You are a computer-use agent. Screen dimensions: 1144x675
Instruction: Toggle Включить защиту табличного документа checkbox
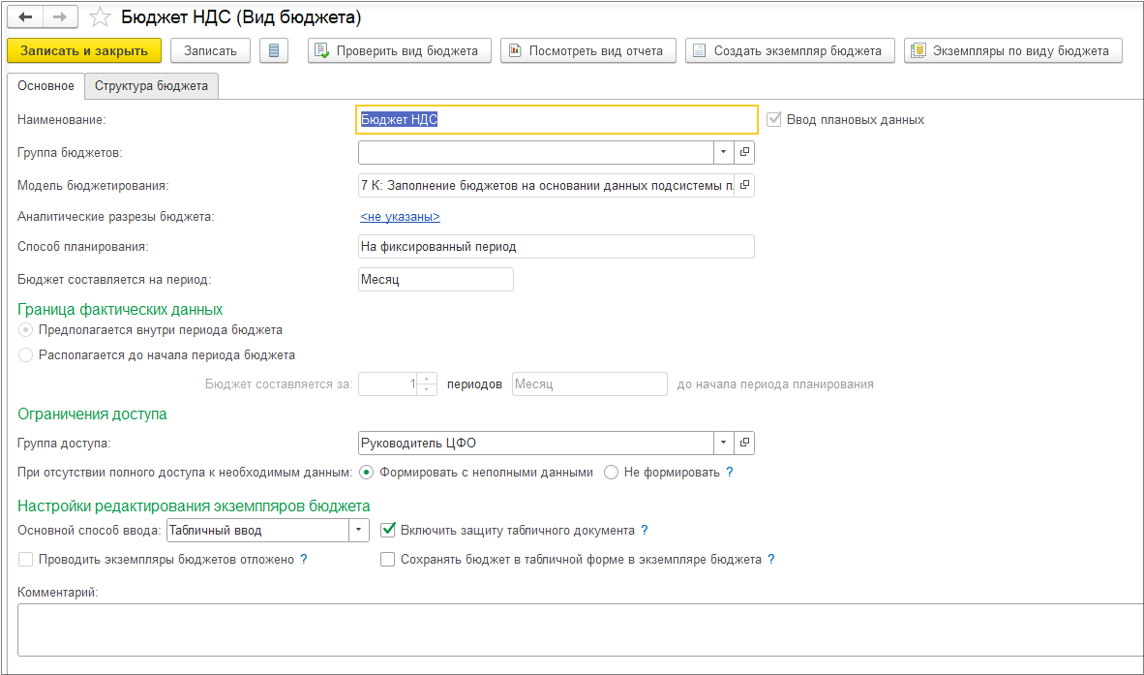(389, 530)
